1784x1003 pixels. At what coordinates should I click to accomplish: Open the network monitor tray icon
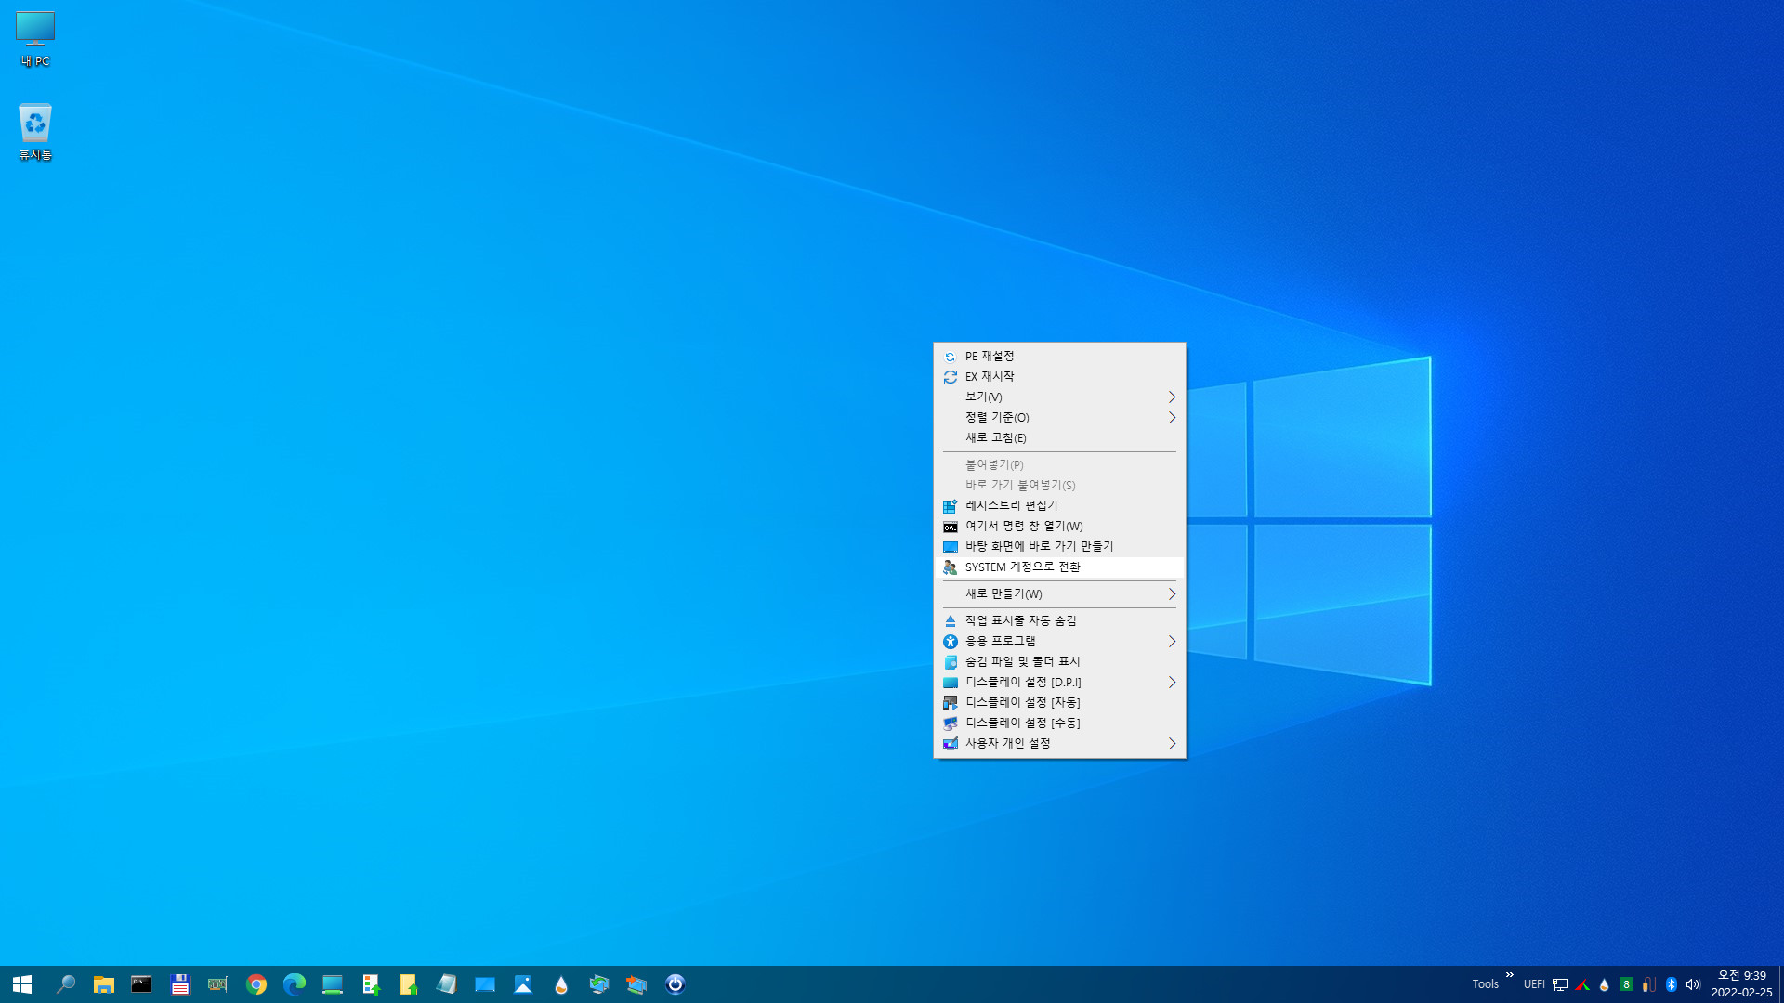point(1560,984)
